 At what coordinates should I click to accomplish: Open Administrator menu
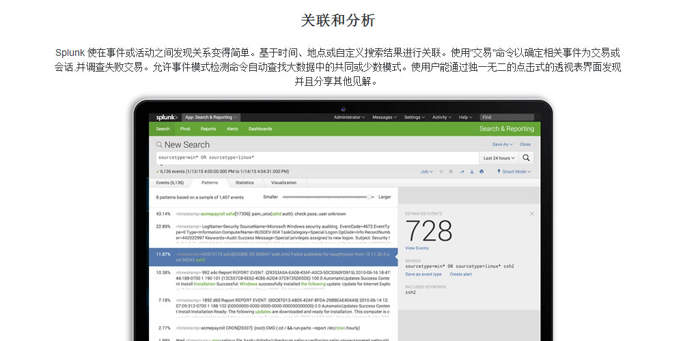pos(349,117)
